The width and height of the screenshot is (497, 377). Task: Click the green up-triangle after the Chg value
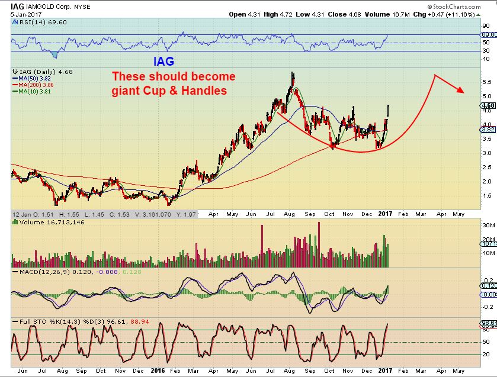tap(478, 15)
